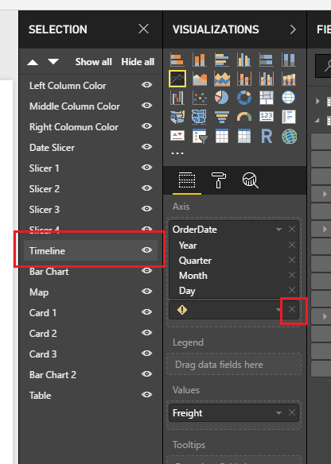Open the OrderDate field dropdown arrow
The width and height of the screenshot is (331, 464).
click(x=278, y=230)
